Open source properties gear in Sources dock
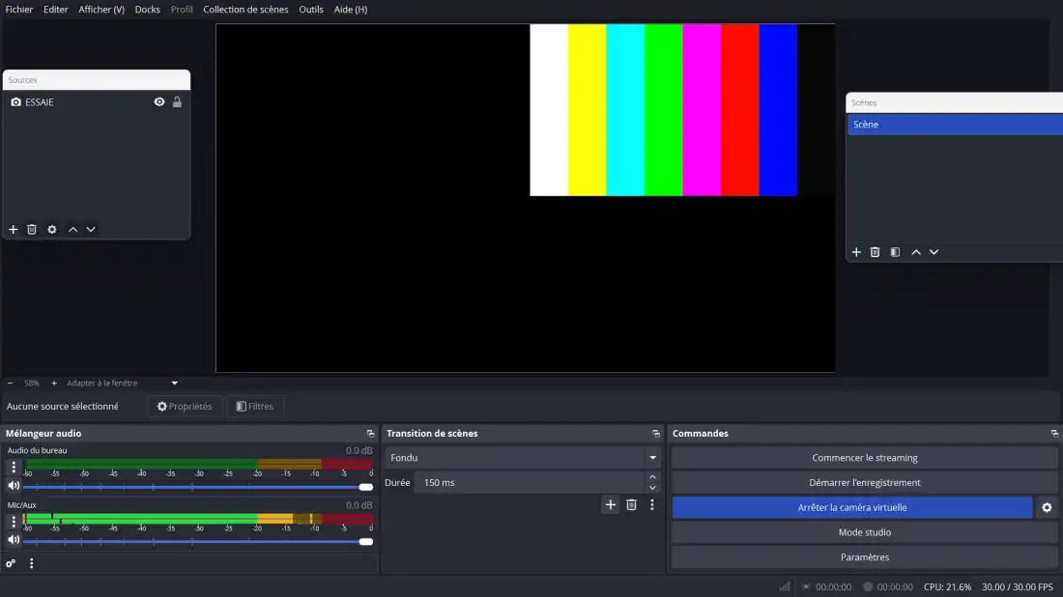 [52, 230]
